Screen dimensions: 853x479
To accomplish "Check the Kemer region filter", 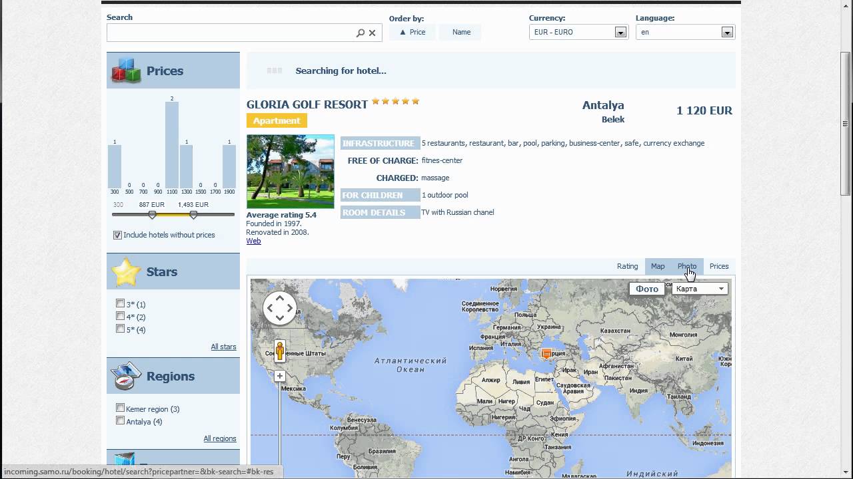I will 120,408.
